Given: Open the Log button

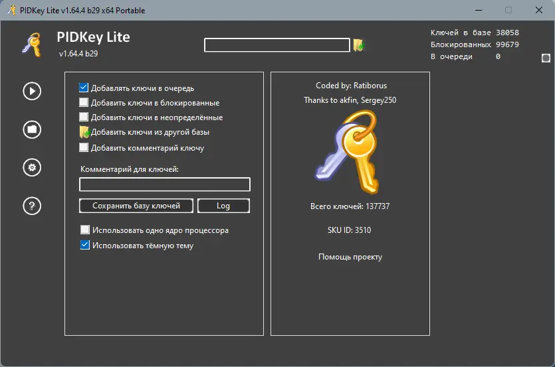Looking at the screenshot, I should pos(223,206).
